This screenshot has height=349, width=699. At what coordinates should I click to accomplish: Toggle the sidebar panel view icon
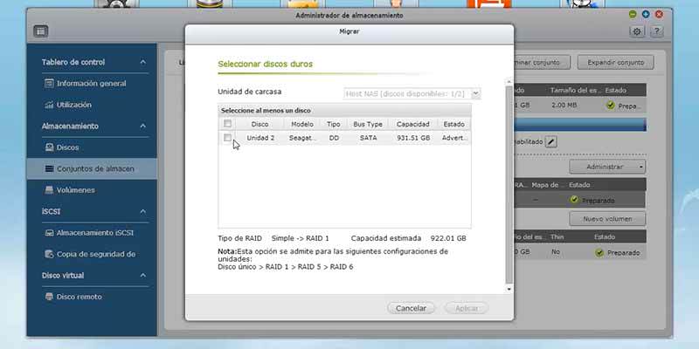click(x=40, y=31)
